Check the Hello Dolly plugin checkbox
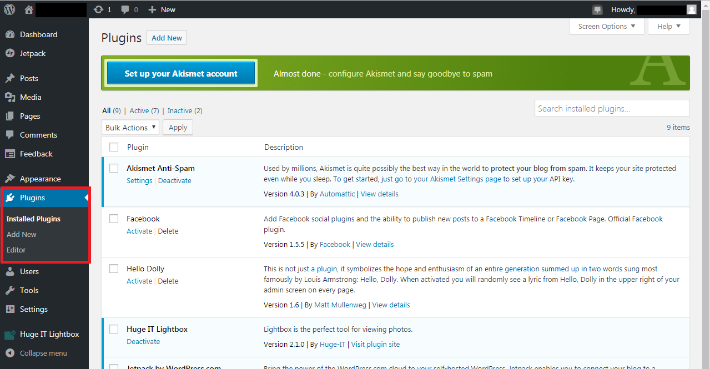Screen dimensions: 710x369 click(114, 269)
